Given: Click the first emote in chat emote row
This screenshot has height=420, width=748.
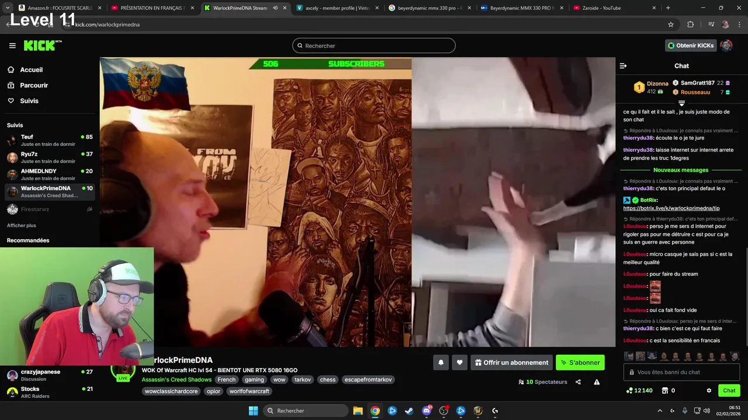Looking at the screenshot, I should 629,356.
